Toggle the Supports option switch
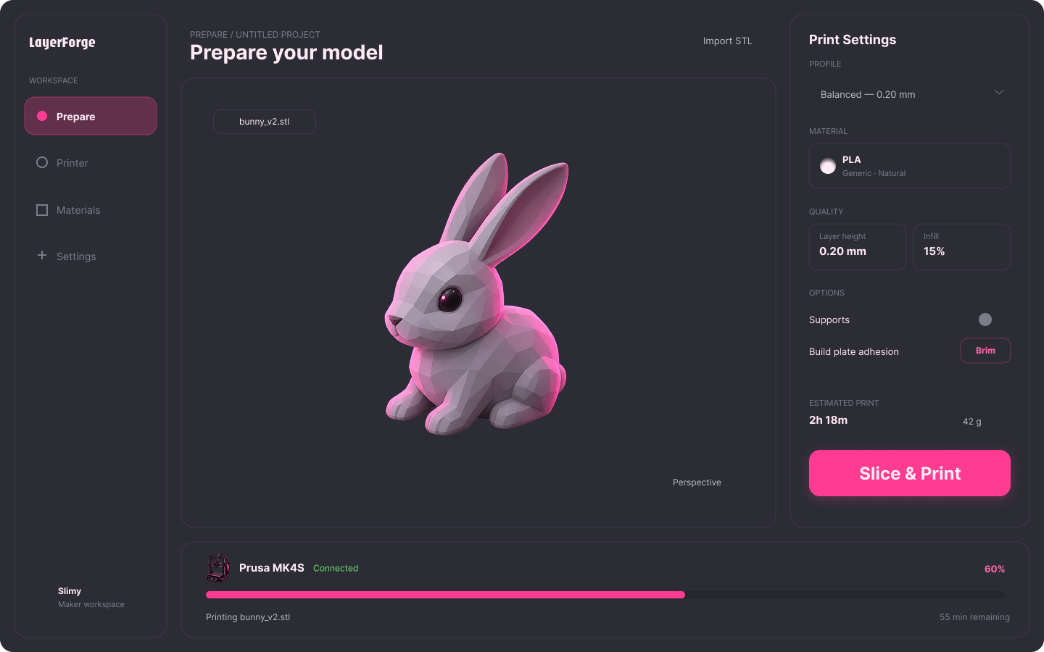 click(x=985, y=319)
